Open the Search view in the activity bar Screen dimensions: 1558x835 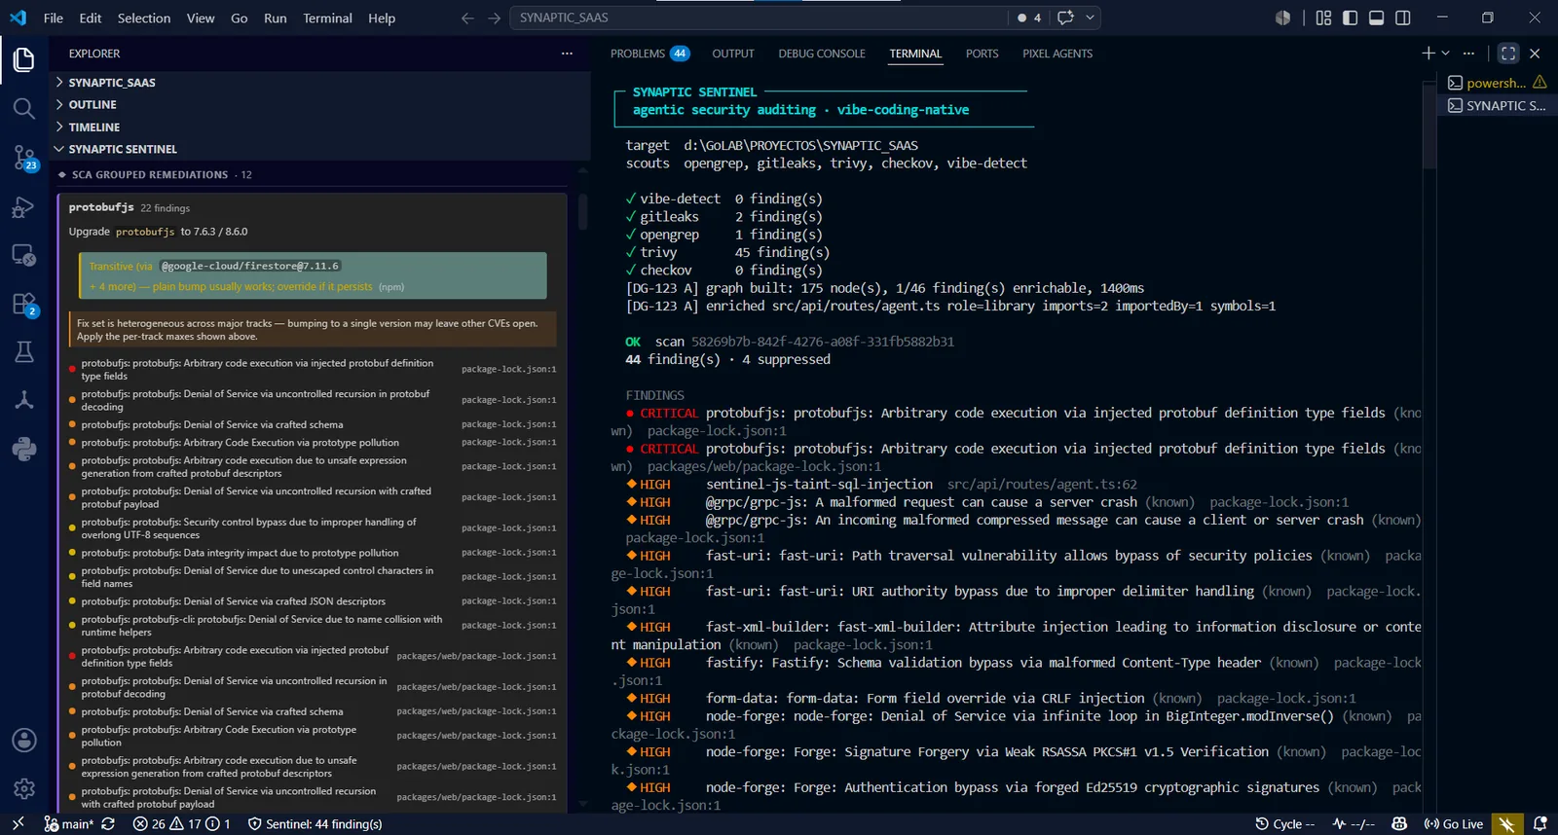[x=24, y=108]
